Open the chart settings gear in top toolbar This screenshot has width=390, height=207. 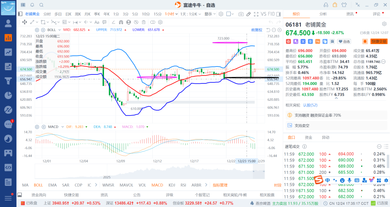(x=221, y=14)
